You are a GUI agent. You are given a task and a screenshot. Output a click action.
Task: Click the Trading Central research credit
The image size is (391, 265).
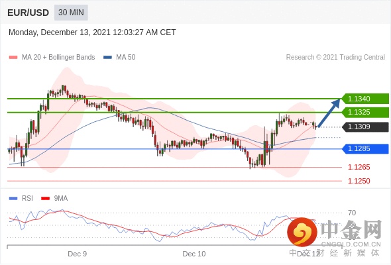pyautogui.click(x=335, y=58)
